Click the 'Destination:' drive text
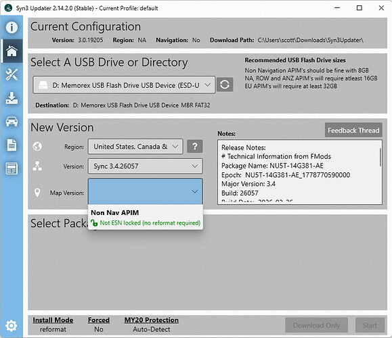The height and width of the screenshot is (338, 392). tap(141, 105)
